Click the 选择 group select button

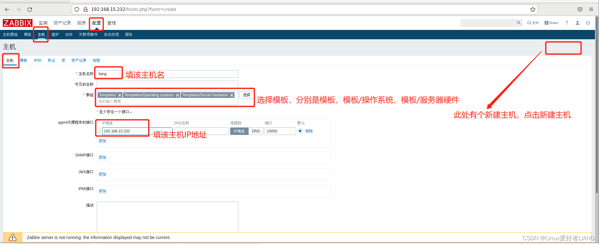pyautogui.click(x=247, y=95)
